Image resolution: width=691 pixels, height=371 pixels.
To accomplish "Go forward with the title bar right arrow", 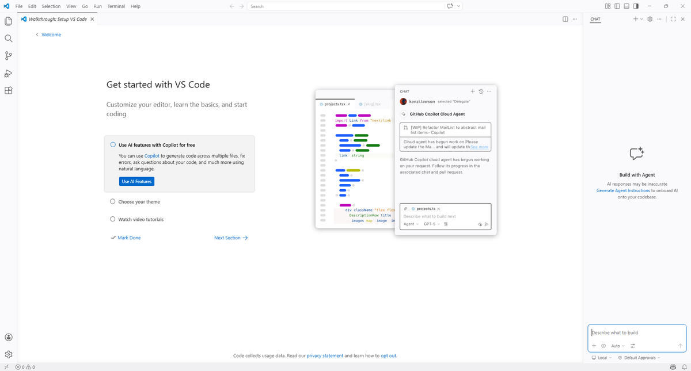I will (x=241, y=6).
